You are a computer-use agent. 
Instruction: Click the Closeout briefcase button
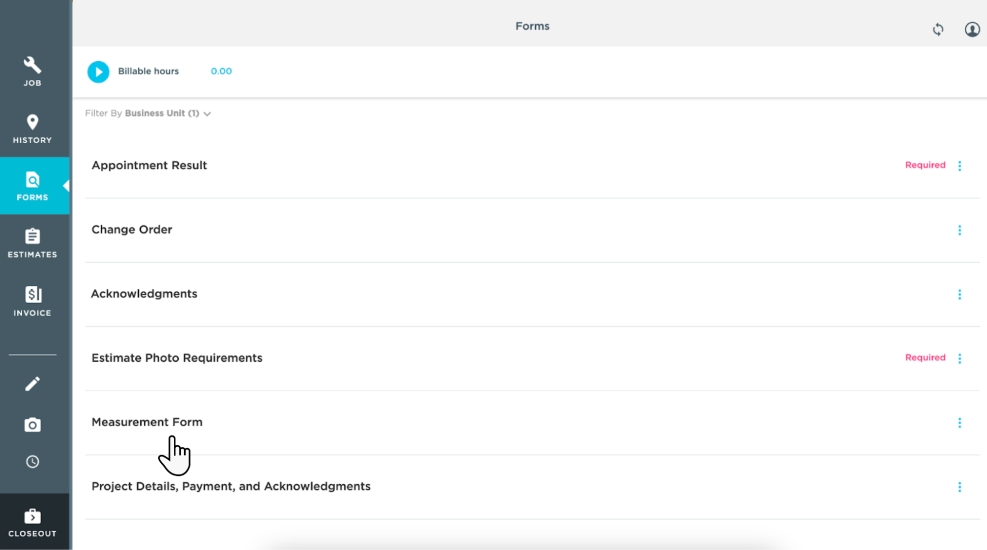coord(33,522)
